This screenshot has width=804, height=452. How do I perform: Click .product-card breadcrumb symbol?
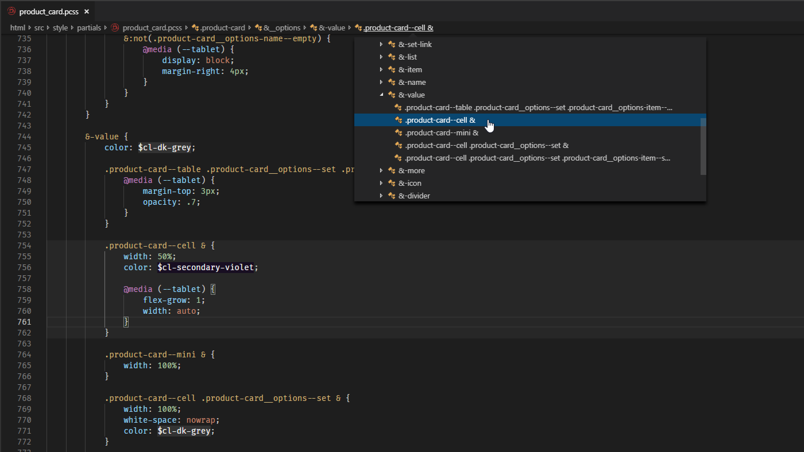click(x=223, y=28)
